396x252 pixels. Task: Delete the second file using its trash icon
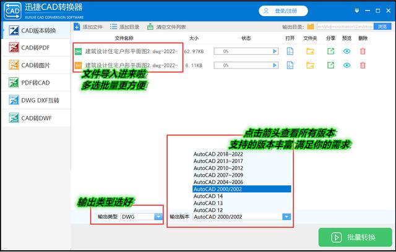[x=363, y=65]
